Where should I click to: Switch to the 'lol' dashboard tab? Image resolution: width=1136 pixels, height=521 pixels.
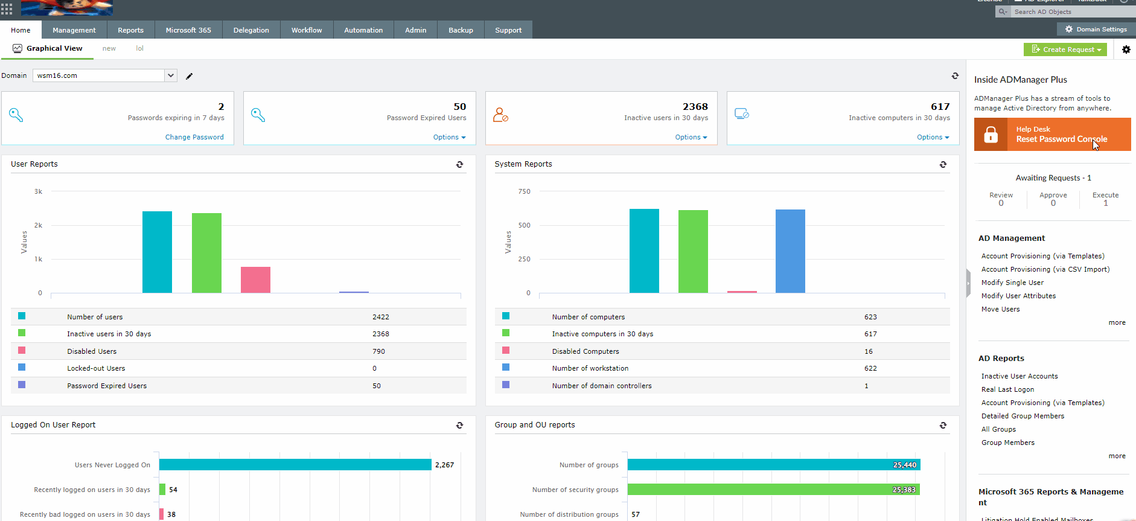(x=139, y=48)
